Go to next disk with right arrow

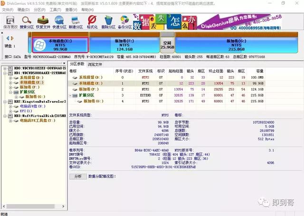click(x=12, y=38)
